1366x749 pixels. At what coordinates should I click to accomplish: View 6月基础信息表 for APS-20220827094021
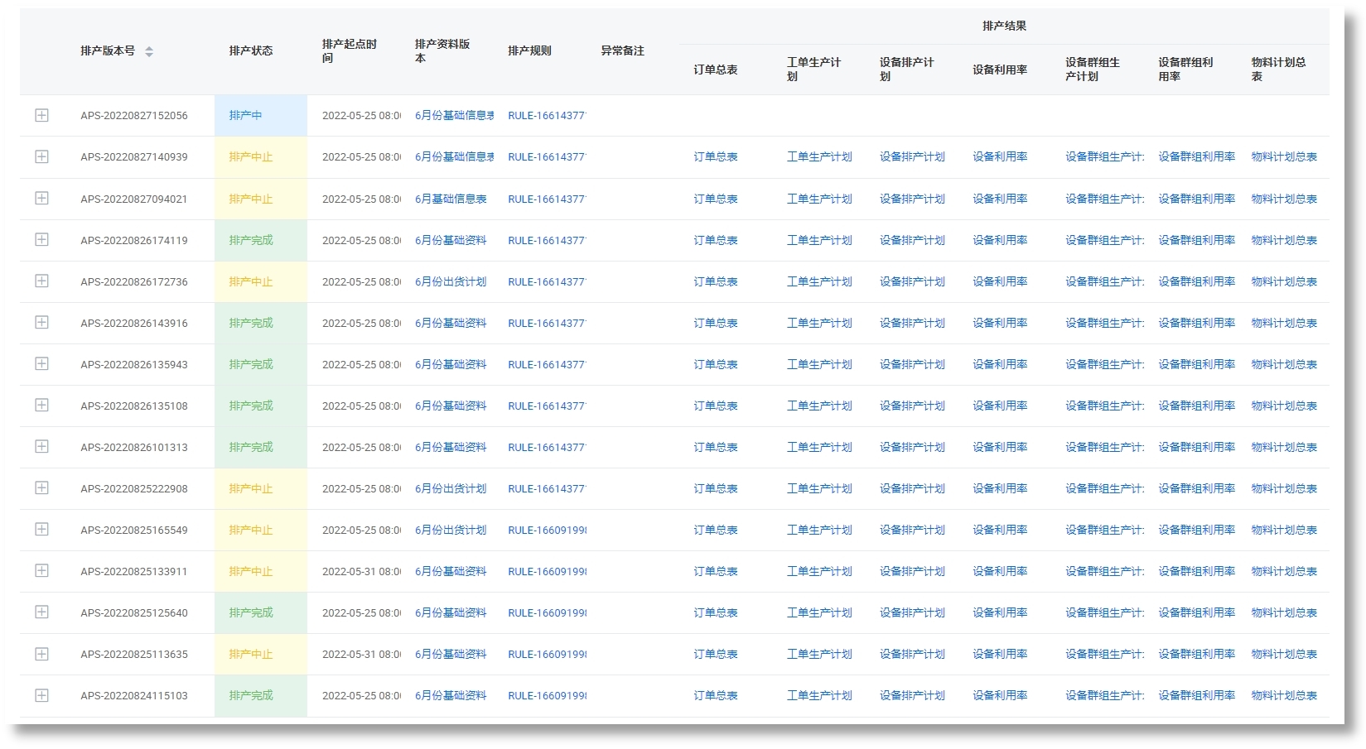(451, 199)
